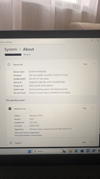
Task: Select the device name DESKTOP-AN9QN60
Action: 38,72
